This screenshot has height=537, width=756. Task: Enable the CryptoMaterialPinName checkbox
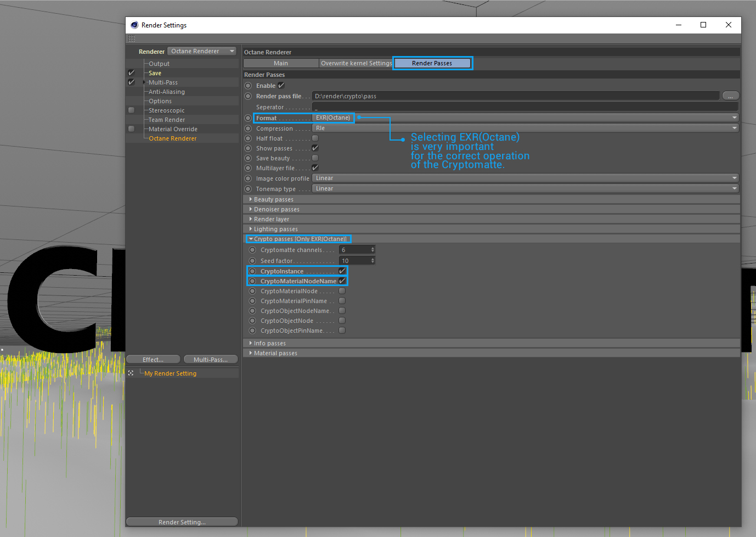342,300
